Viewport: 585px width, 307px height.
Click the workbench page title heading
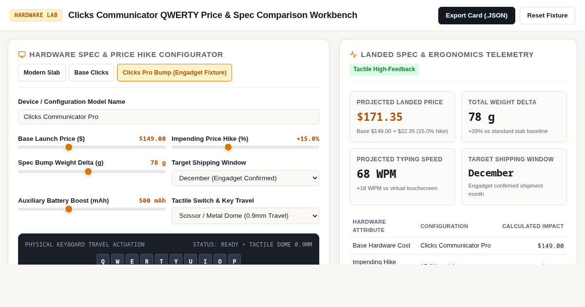213,15
